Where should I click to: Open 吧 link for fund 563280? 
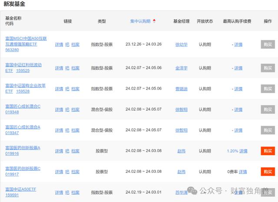pos(67,44)
